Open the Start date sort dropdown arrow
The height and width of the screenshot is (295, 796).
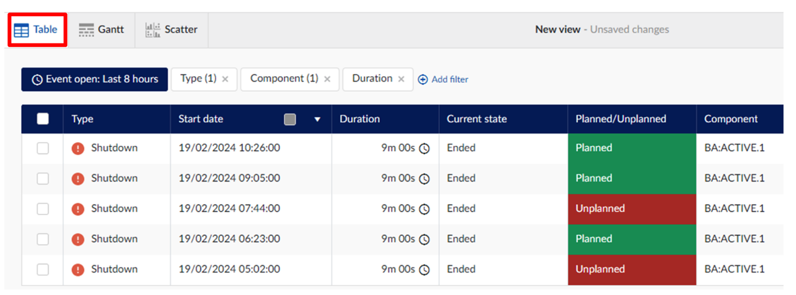(x=318, y=120)
